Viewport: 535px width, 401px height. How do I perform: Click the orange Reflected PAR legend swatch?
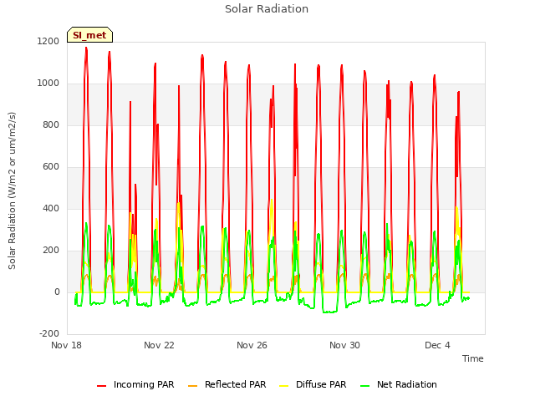[192, 386]
